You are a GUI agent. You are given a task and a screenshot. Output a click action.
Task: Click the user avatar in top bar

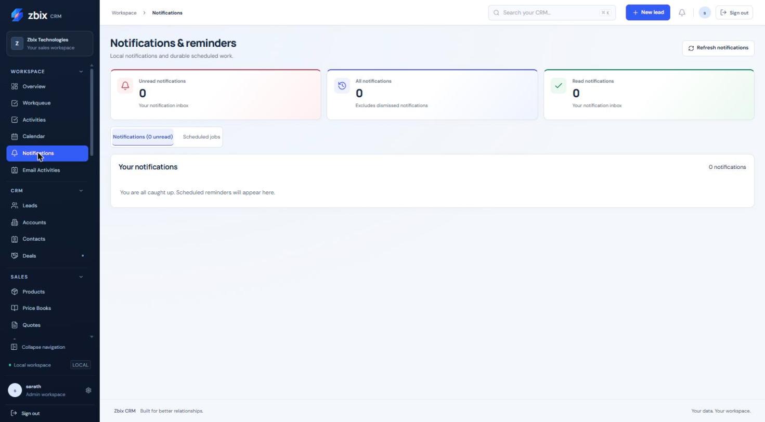tap(705, 12)
